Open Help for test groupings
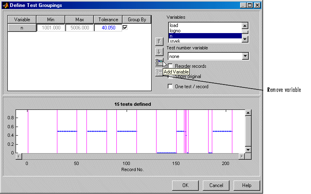This screenshot has width=311, height=194. [247, 185]
